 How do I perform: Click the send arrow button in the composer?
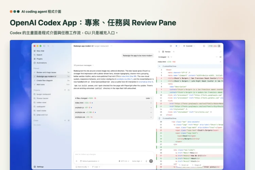(151, 161)
